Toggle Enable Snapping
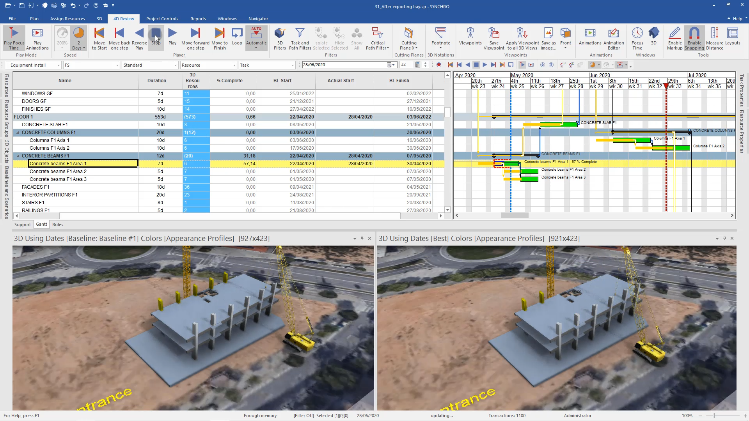 point(694,39)
